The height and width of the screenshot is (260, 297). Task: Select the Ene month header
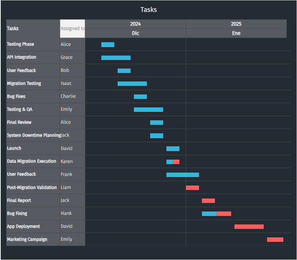point(236,33)
